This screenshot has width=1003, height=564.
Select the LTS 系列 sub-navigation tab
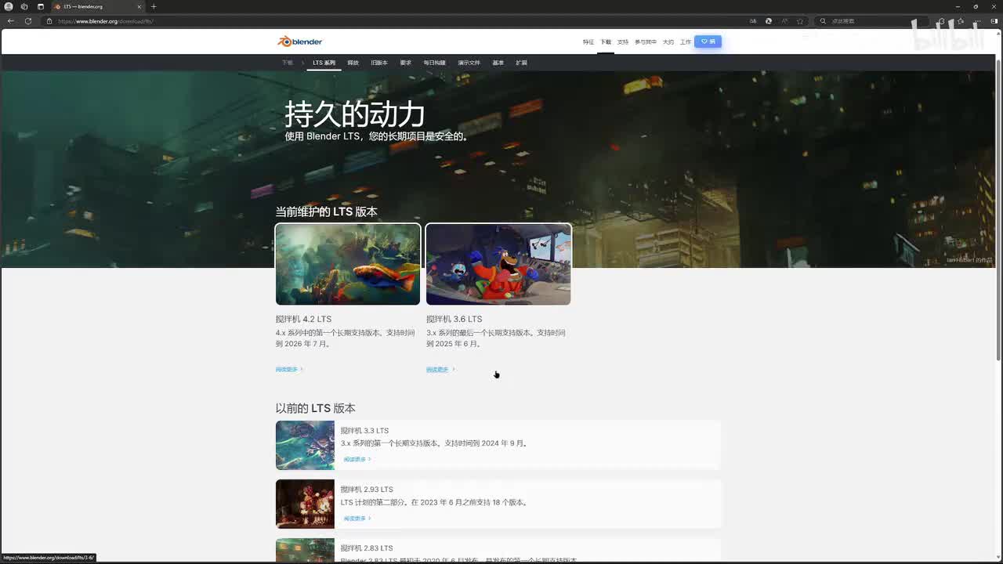(324, 63)
